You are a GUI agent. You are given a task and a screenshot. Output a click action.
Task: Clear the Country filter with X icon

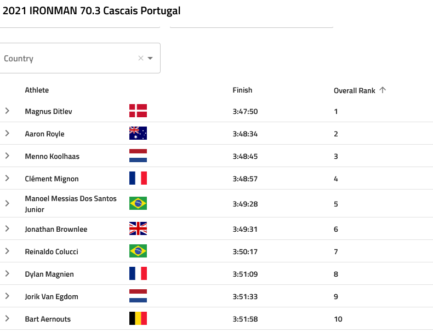(141, 58)
